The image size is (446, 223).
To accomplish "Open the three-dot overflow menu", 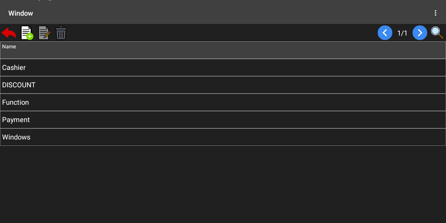I will pyautogui.click(x=435, y=13).
